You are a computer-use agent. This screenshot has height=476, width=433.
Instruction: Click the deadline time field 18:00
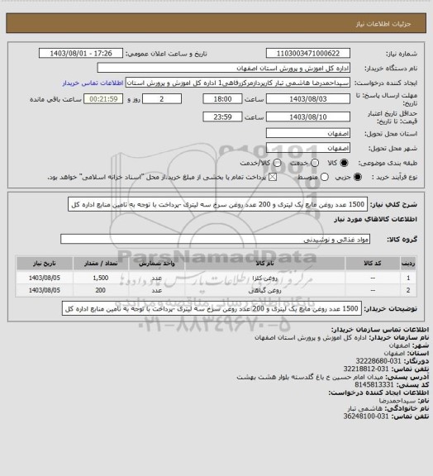tap(222, 99)
